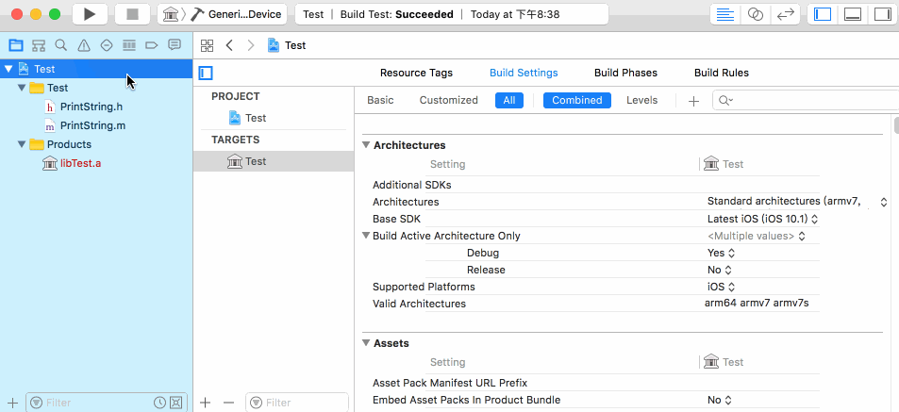Open the Report navigator speech-bubble icon

point(175,45)
